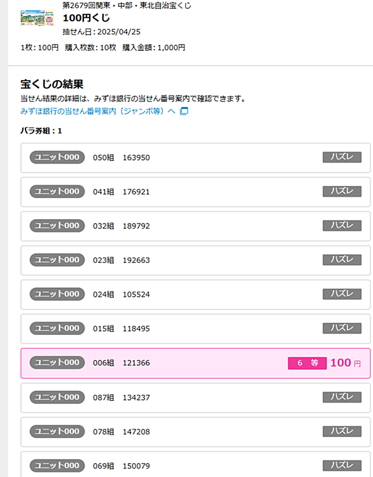
Task: Select the winning ticket row 006組 121366
Action: pos(195,363)
